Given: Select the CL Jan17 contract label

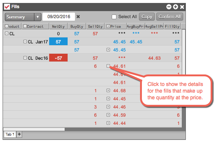Looking at the screenshot, I should [38, 42].
